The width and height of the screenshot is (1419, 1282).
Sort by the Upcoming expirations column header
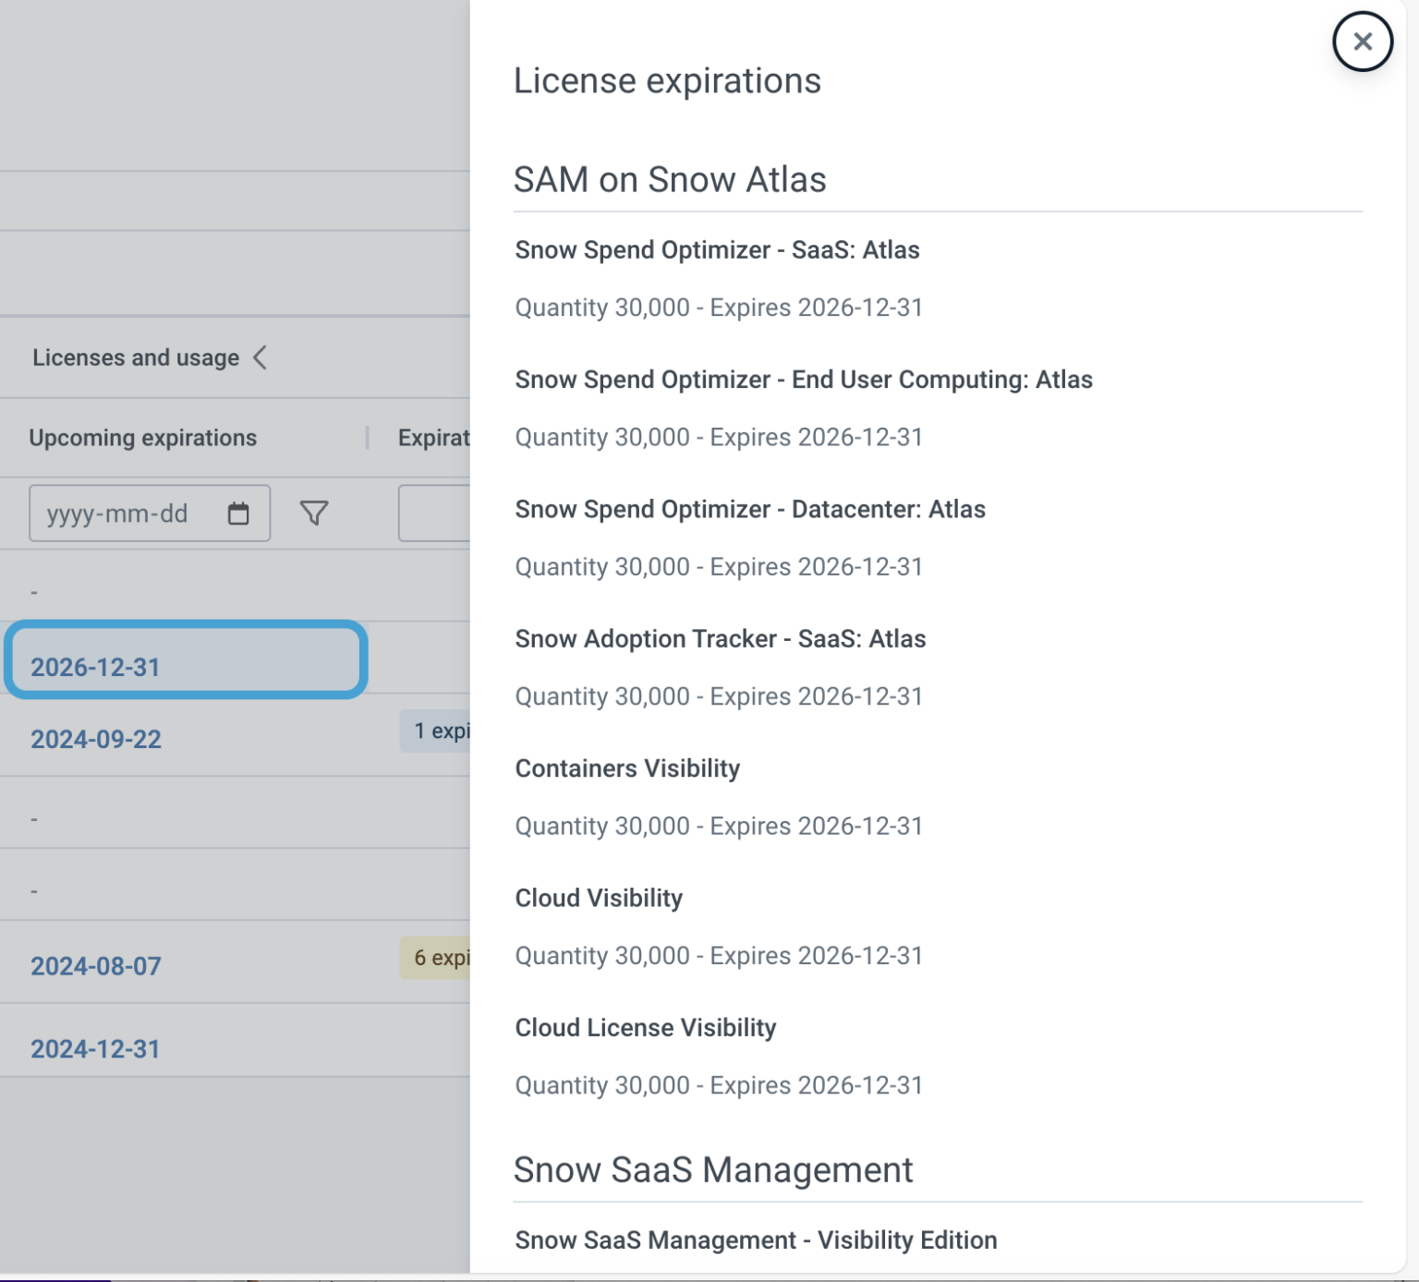(143, 438)
